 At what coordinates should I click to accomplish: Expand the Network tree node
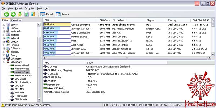4,38
